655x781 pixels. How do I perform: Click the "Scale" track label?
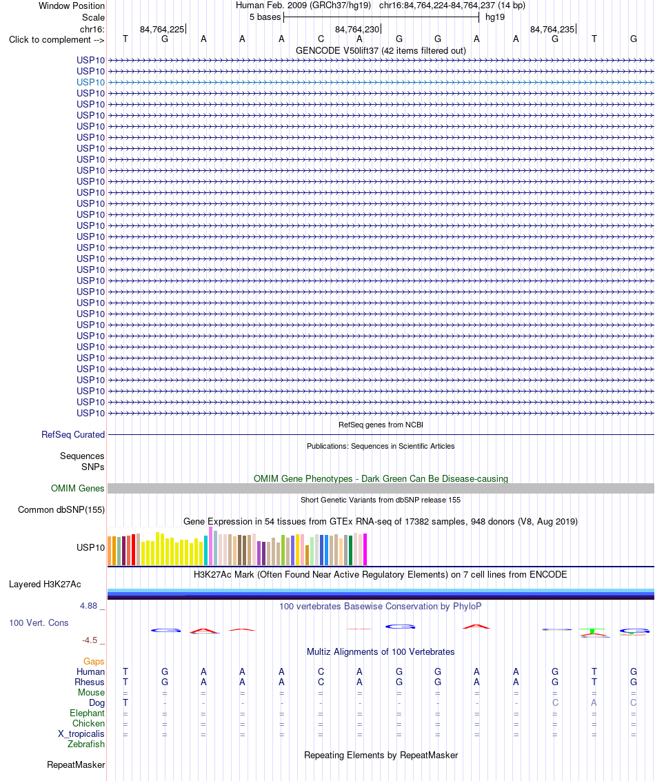point(93,17)
